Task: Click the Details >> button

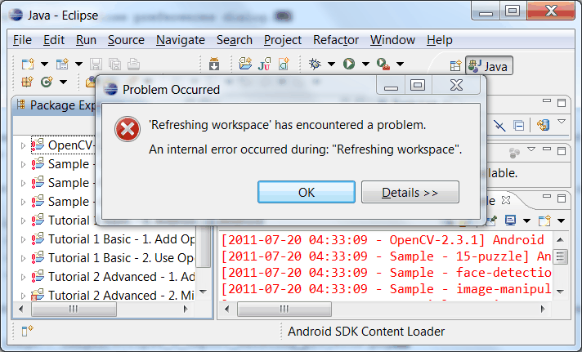Action: pyautogui.click(x=410, y=192)
